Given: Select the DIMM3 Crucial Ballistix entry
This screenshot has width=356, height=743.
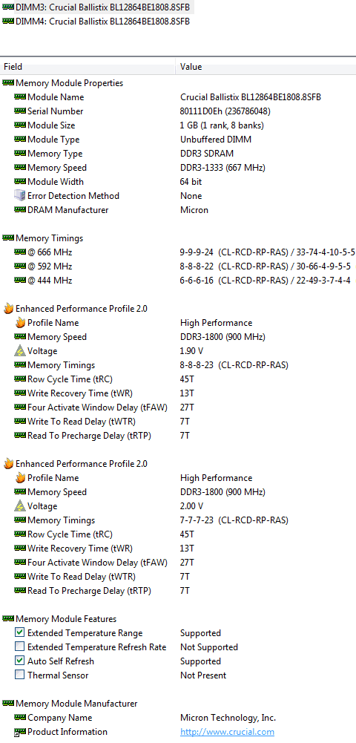Looking at the screenshot, I should point(96,7).
